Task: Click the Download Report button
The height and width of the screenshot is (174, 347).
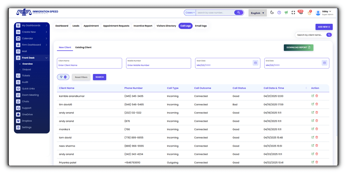Action: [x=298, y=47]
